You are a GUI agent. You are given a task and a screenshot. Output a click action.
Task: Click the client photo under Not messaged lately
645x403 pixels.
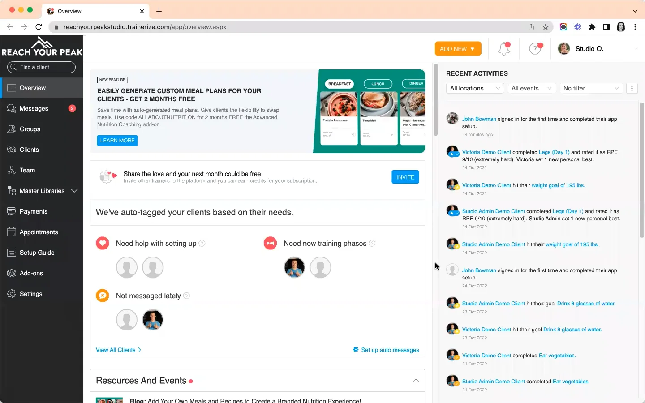point(153,320)
